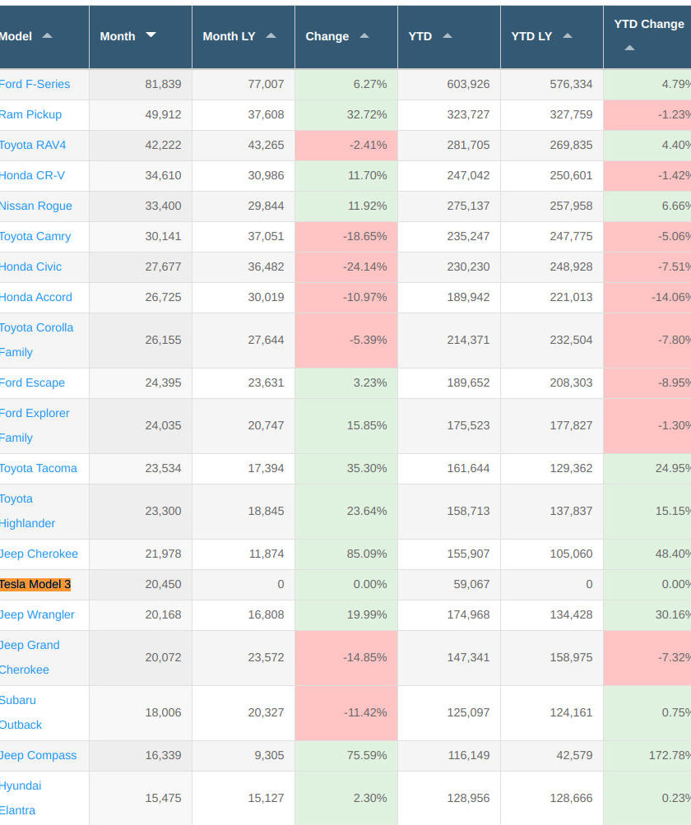Open Ford Explorer Family link
Image resolution: width=691 pixels, height=825 pixels.
pyautogui.click(x=35, y=425)
